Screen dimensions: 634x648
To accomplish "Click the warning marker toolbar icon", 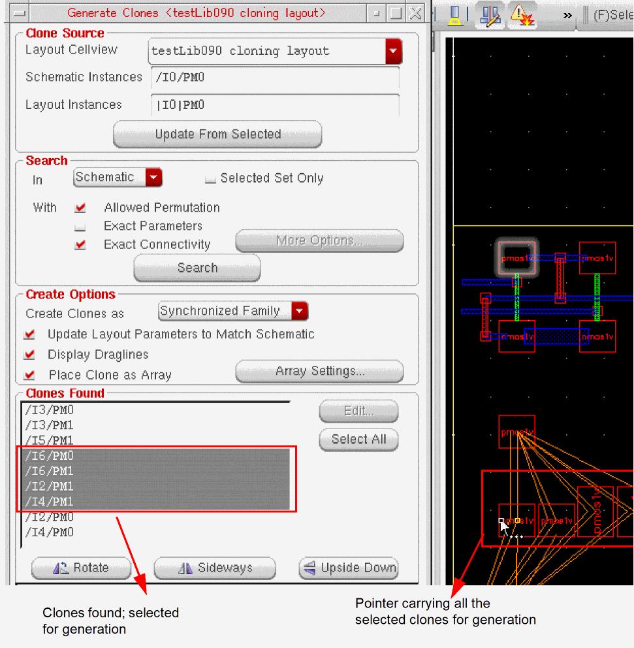I will [x=522, y=14].
